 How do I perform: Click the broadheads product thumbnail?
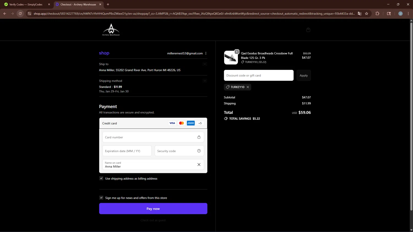(231, 57)
